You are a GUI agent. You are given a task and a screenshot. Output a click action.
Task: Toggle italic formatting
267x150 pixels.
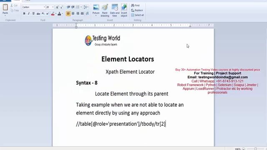point(29,14)
